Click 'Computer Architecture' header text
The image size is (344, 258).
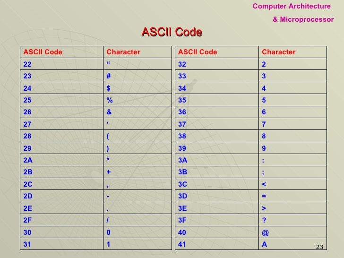(x=292, y=6)
